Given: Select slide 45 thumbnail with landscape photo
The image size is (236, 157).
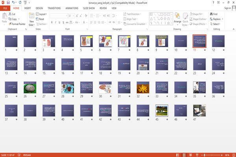Looking at the screenshot, I should (162, 111).
